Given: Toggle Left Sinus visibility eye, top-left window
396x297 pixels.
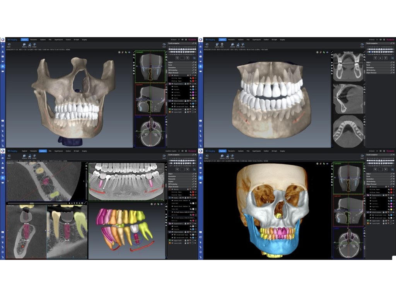Looking at the screenshot, I should [x=172, y=92].
